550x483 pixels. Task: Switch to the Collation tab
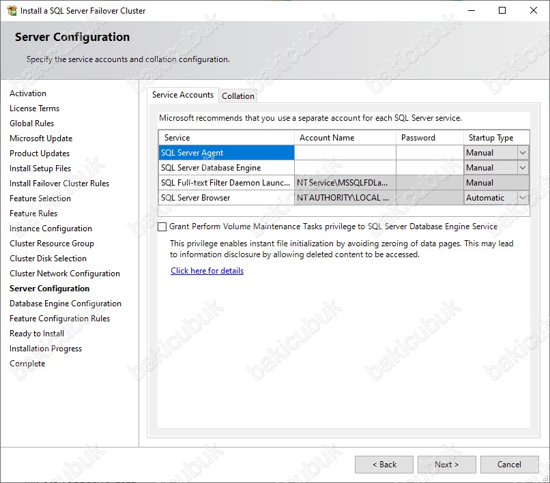pos(238,96)
